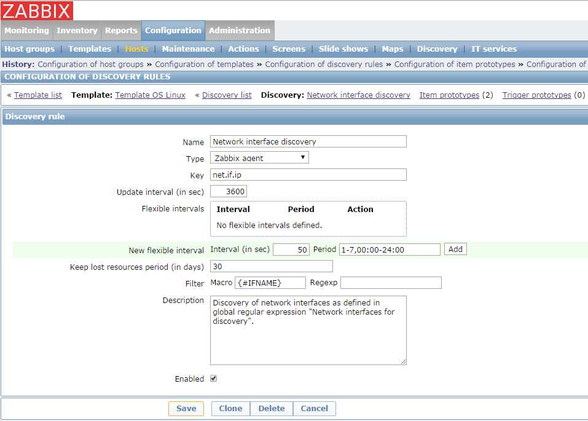Screen dimensions: 588x421
Task: Focus the Name input field
Action: coord(308,141)
